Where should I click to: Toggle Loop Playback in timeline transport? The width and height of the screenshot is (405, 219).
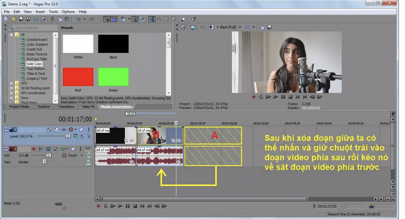coord(106,206)
